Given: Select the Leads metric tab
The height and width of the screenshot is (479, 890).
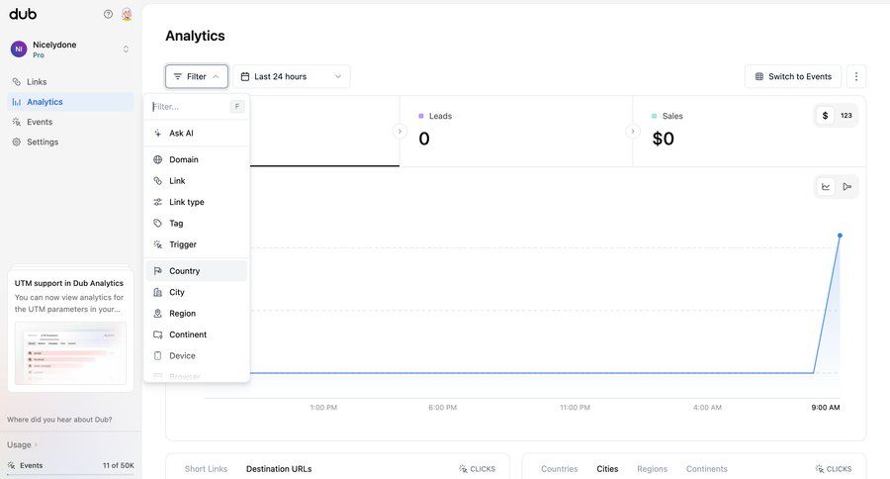Looking at the screenshot, I should coord(516,132).
